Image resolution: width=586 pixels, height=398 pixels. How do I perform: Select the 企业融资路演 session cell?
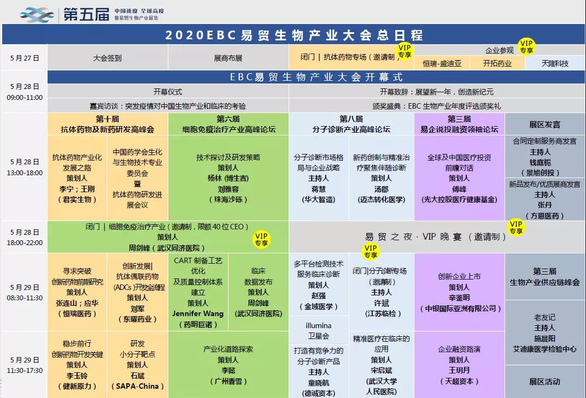pos(459,365)
